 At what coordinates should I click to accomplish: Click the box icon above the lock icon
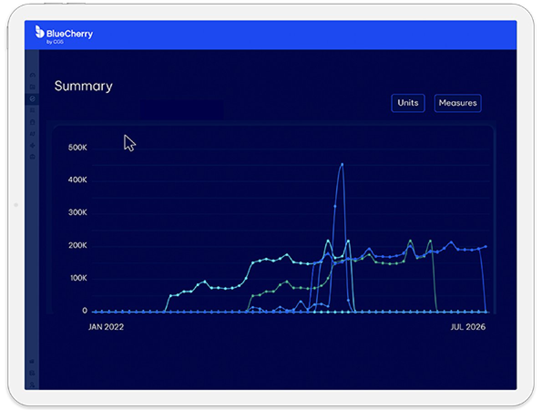32,361
